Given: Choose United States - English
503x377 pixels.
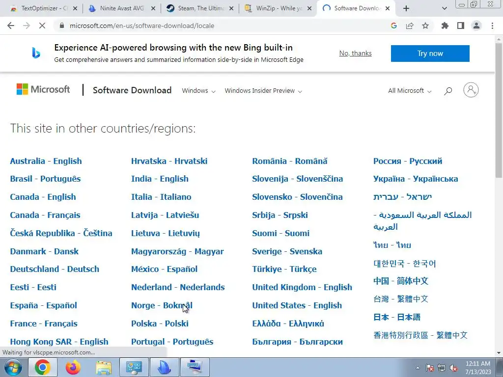Looking at the screenshot, I should point(297,305).
